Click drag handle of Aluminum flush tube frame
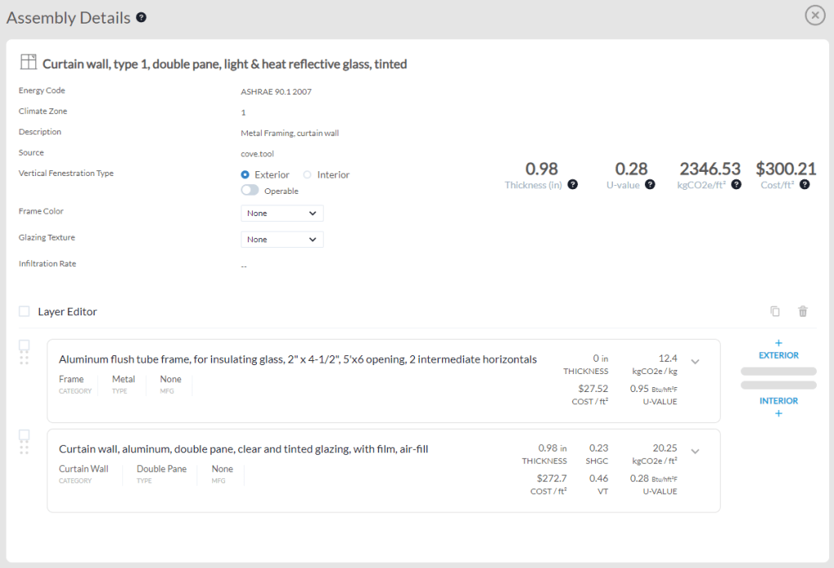The height and width of the screenshot is (568, 834). click(x=24, y=359)
